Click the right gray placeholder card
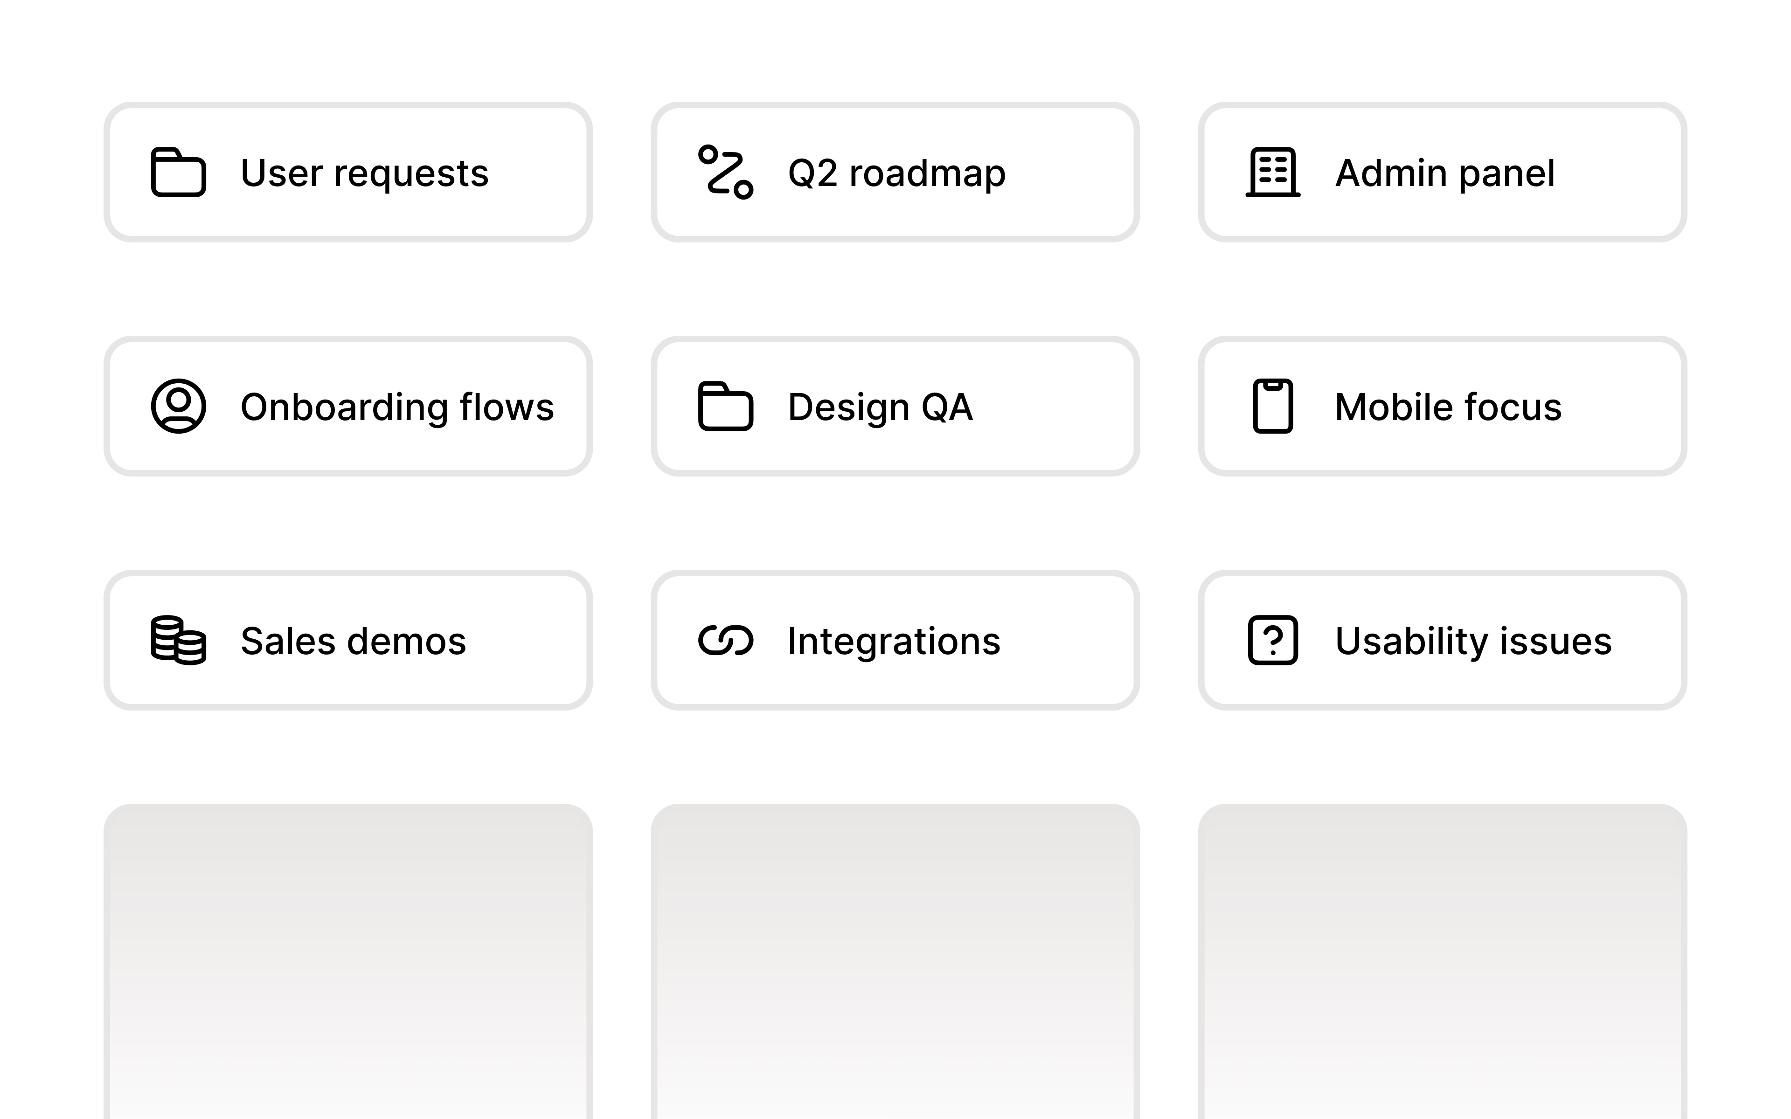This screenshot has height=1119, width=1791. [1443, 962]
